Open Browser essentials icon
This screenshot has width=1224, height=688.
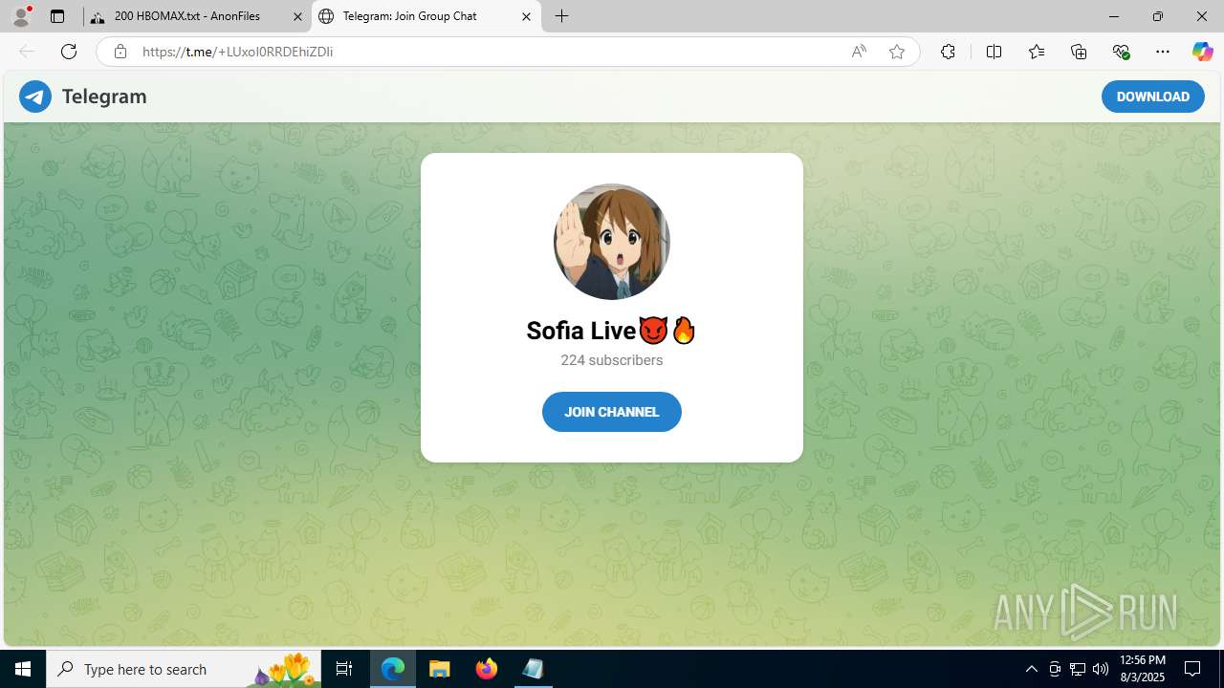click(1122, 52)
